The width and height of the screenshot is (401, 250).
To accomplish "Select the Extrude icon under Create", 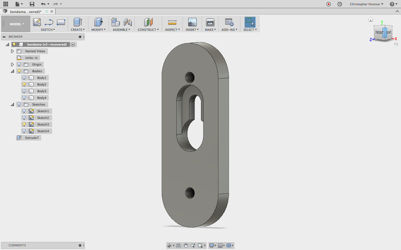I will [78, 22].
